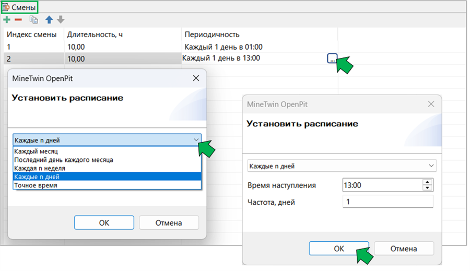Move shift down with gray arrow
Image resolution: width=470 pixels, height=271 pixels.
61,20
